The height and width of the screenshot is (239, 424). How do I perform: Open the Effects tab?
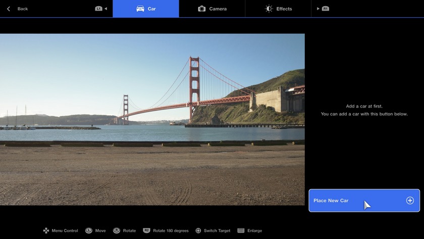278,9
